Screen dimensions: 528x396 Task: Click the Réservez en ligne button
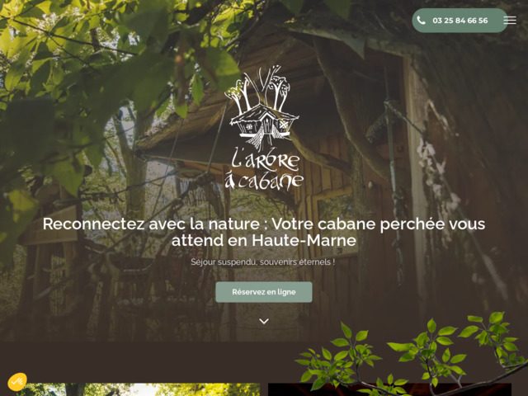coord(264,292)
